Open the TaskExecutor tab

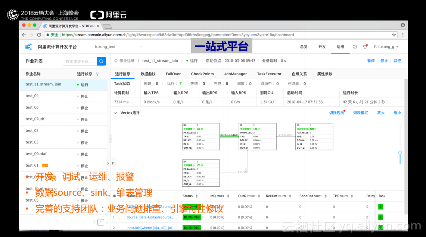coord(269,74)
